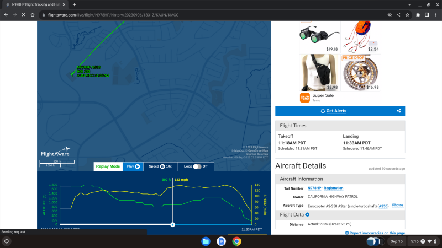
Task: Select the N978HP Flight Tracking tab
Action: coord(35,4)
